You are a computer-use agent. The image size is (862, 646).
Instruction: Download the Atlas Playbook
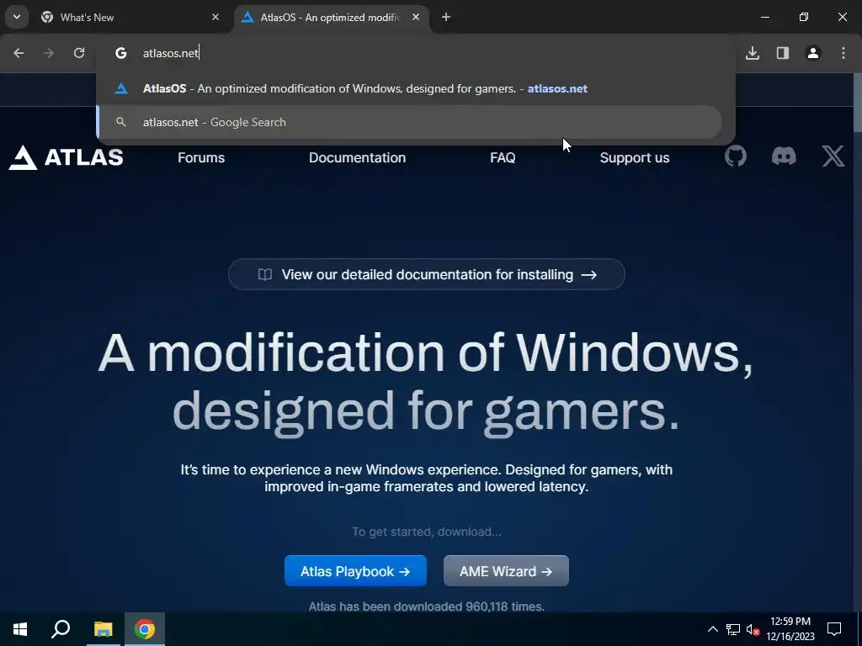356,571
